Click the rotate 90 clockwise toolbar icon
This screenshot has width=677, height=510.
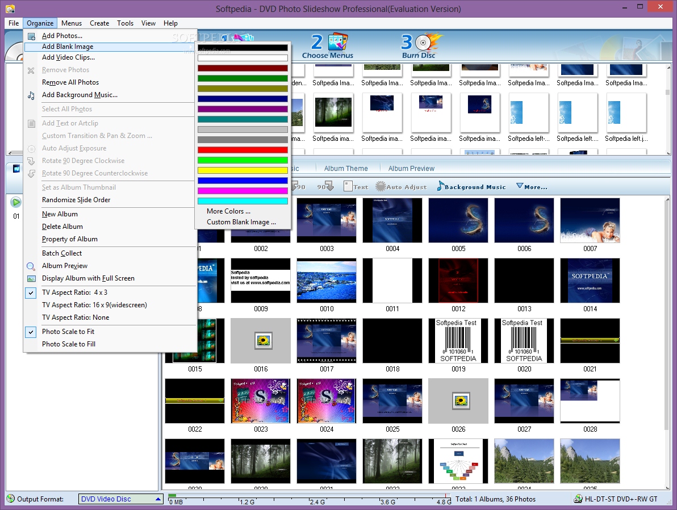point(325,186)
